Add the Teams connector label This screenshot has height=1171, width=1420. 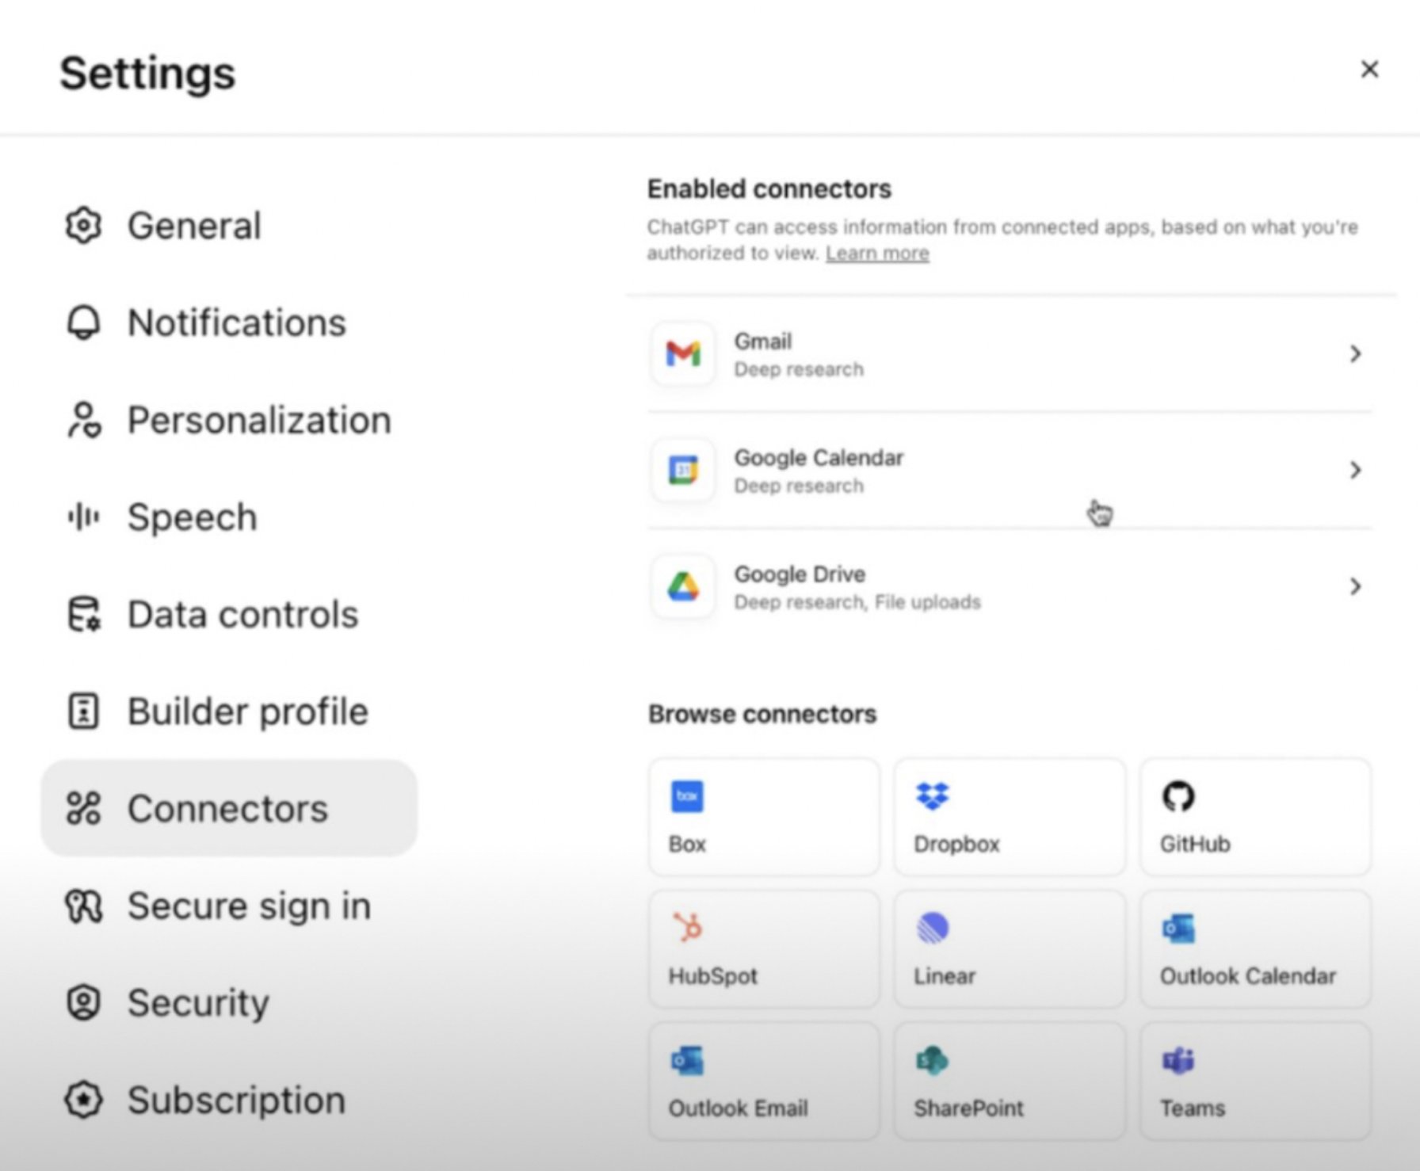(1193, 1108)
